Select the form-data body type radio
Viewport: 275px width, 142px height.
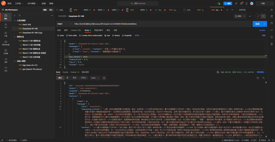tap(67, 35)
